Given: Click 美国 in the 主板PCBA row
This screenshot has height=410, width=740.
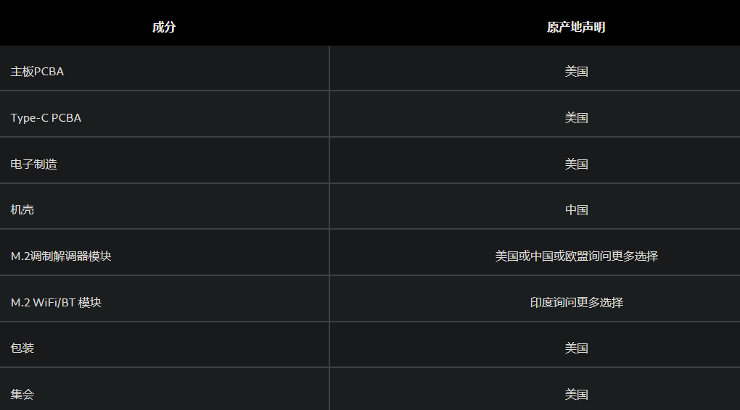Looking at the screenshot, I should 576,72.
